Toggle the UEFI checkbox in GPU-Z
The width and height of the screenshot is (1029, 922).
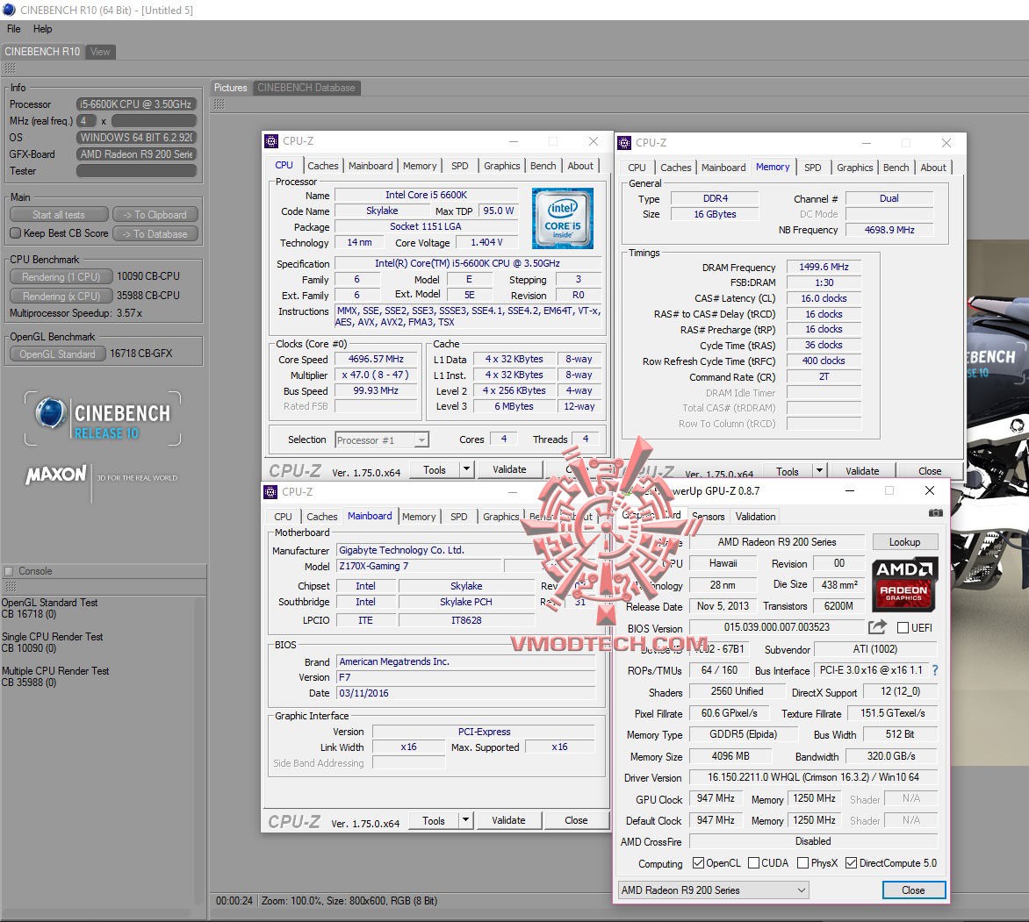[x=903, y=627]
